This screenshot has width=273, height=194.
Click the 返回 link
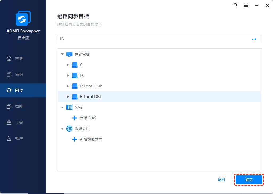pyautogui.click(x=221, y=180)
